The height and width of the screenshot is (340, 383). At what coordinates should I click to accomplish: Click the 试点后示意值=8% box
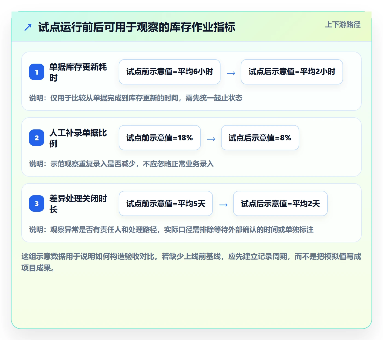[260, 138]
